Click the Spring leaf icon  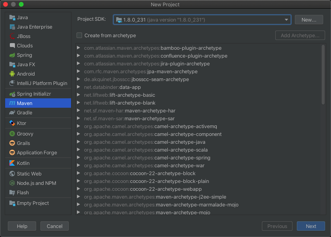pos(12,55)
